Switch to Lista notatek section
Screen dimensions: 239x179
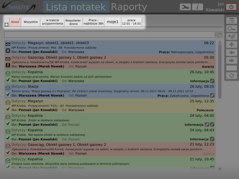tap(76, 7)
